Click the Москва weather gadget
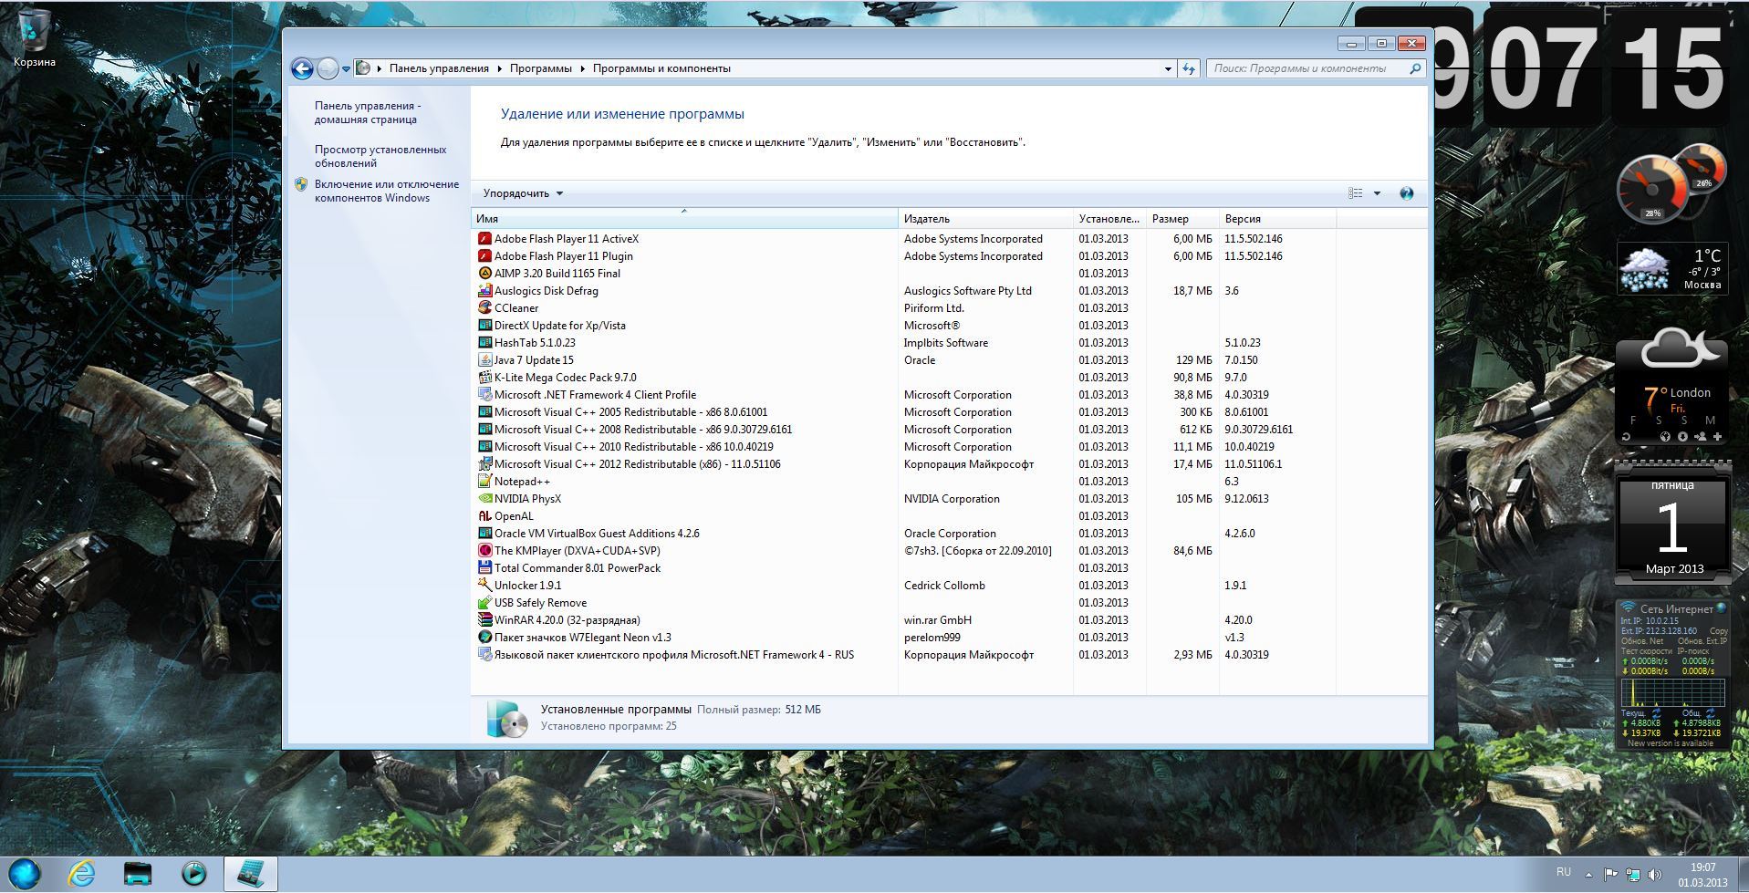Viewport: 1749px width, 893px height. click(1671, 268)
